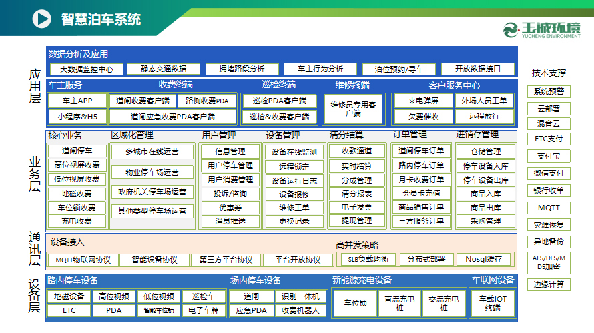594x333 pixels.
Task: Click the 电子发票 box under 清分结算
Action: click(356, 207)
